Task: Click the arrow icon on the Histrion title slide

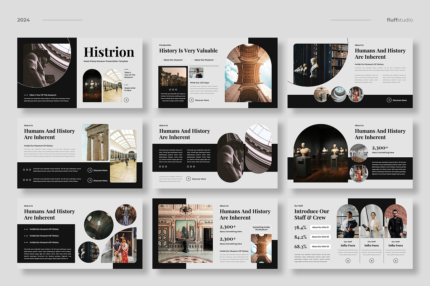Action: coord(127,100)
